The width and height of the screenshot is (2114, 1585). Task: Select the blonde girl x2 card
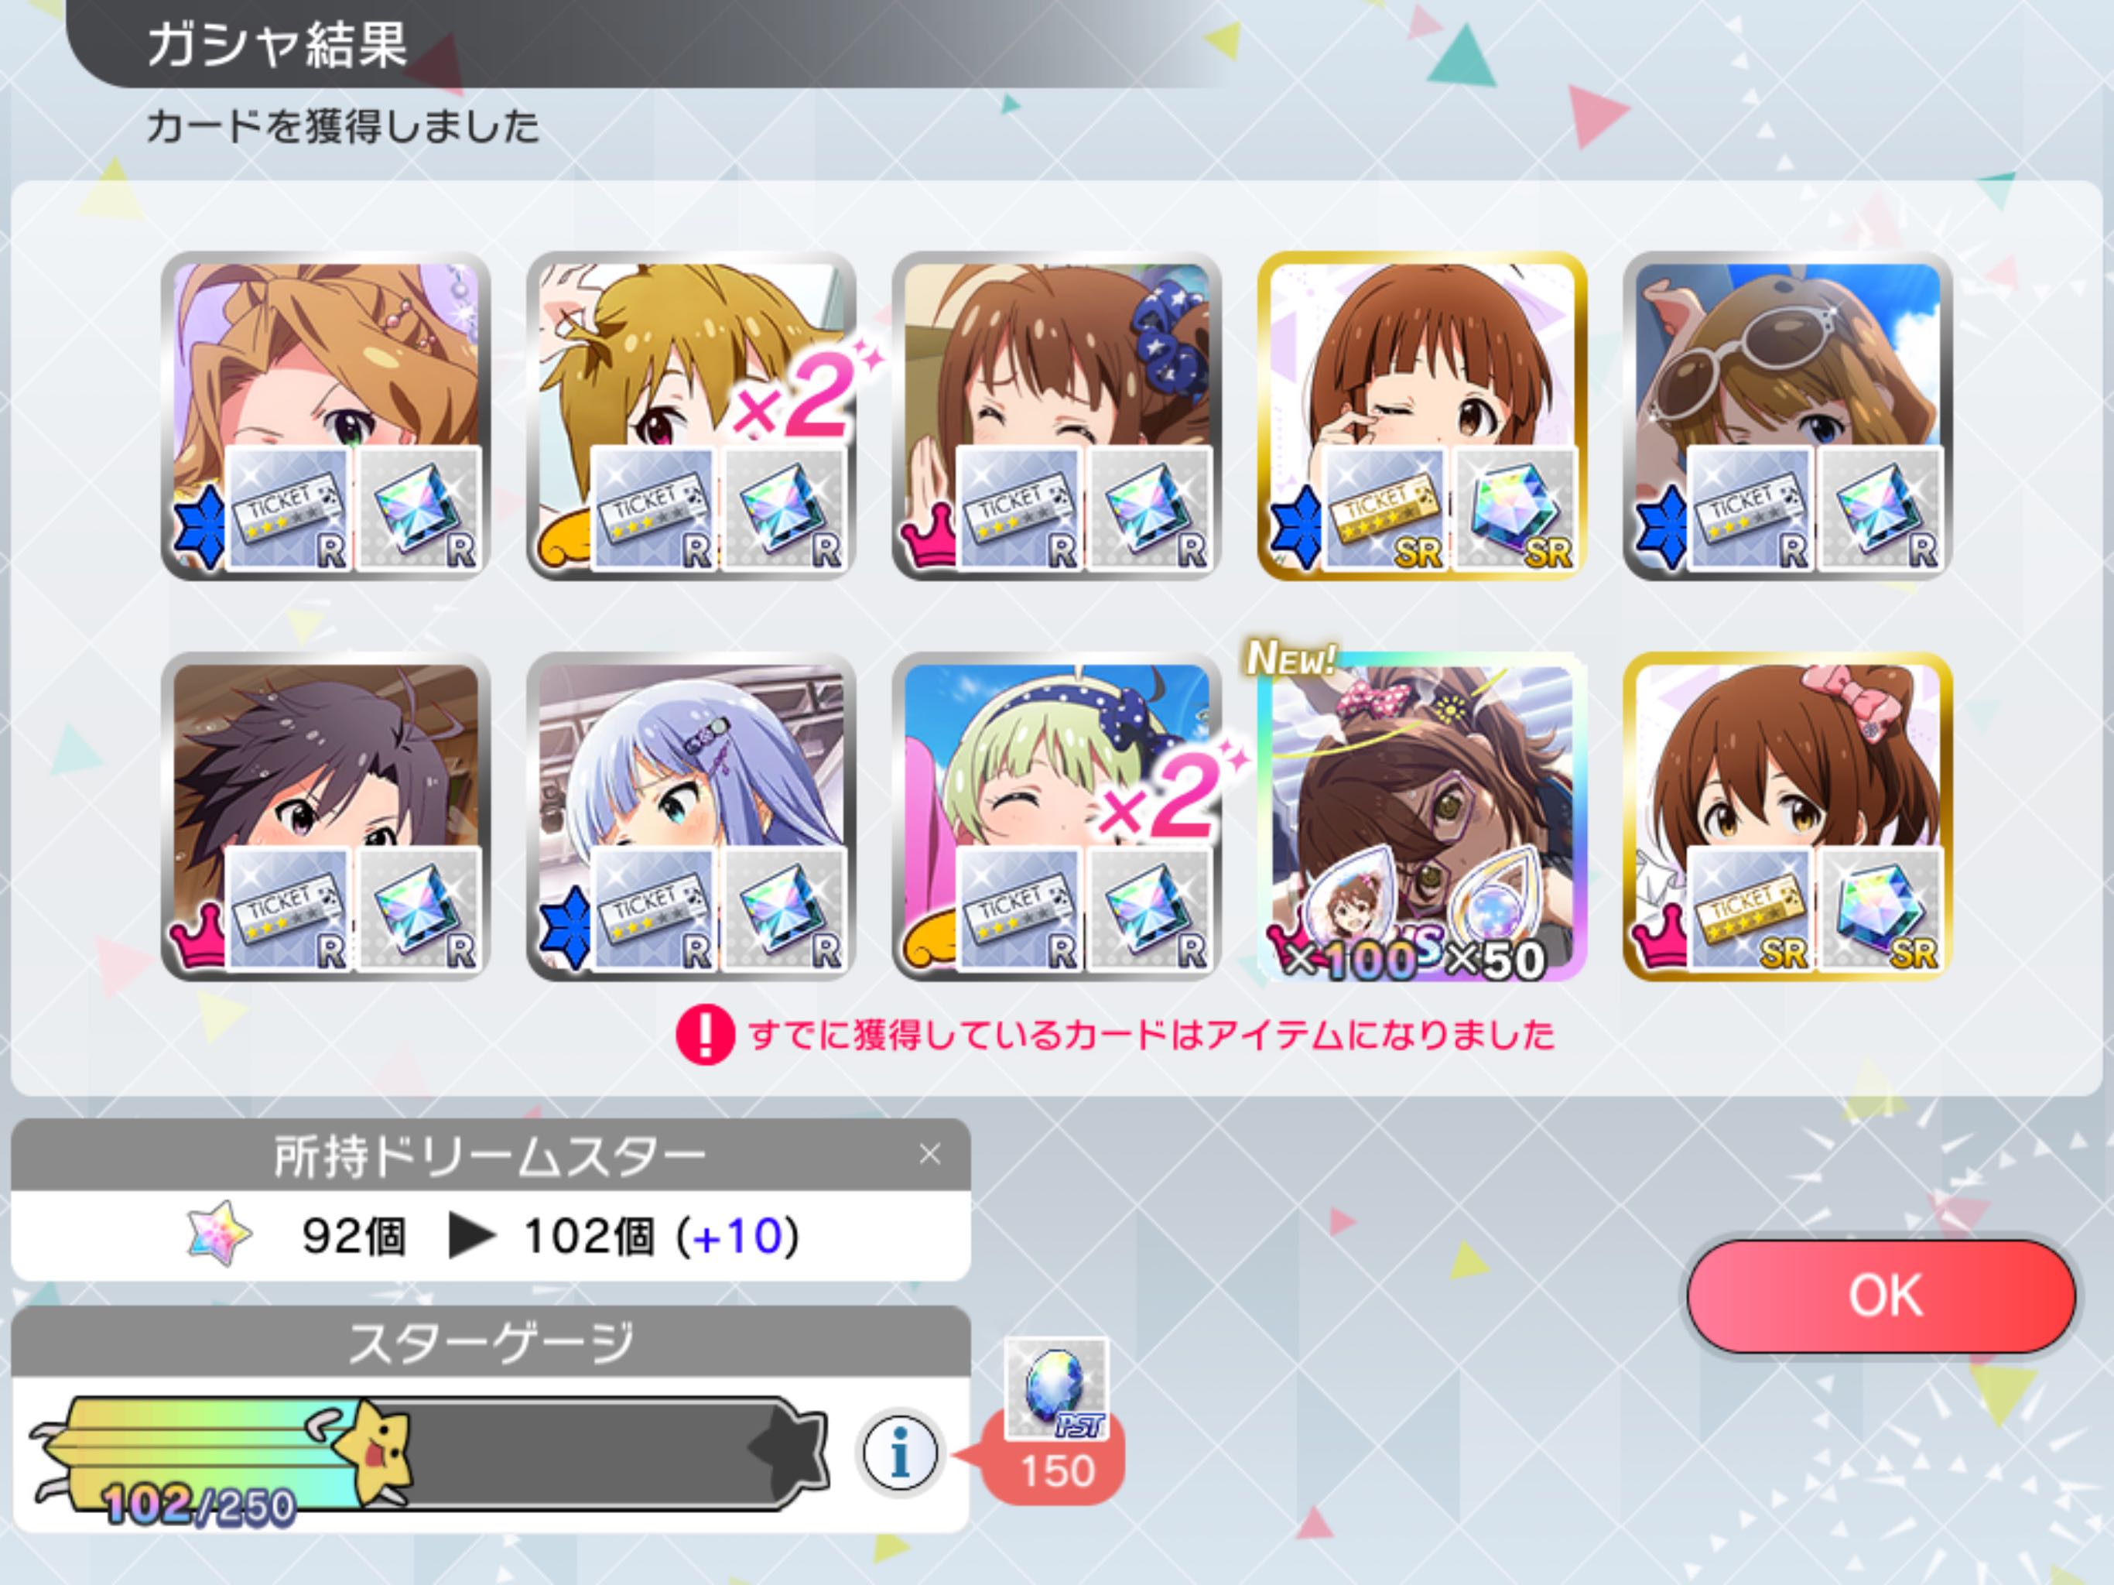(x=691, y=416)
